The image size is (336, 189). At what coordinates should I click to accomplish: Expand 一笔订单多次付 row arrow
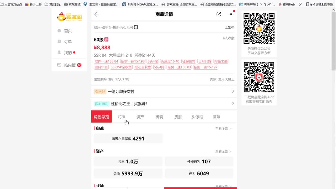233,91
